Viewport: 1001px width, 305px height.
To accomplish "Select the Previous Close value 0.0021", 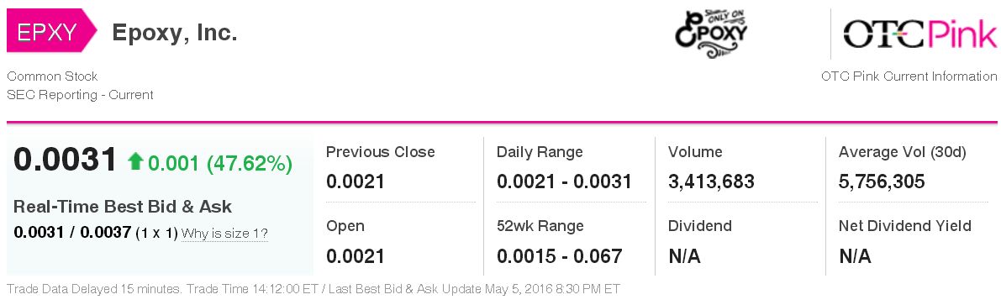I will tap(356, 181).
